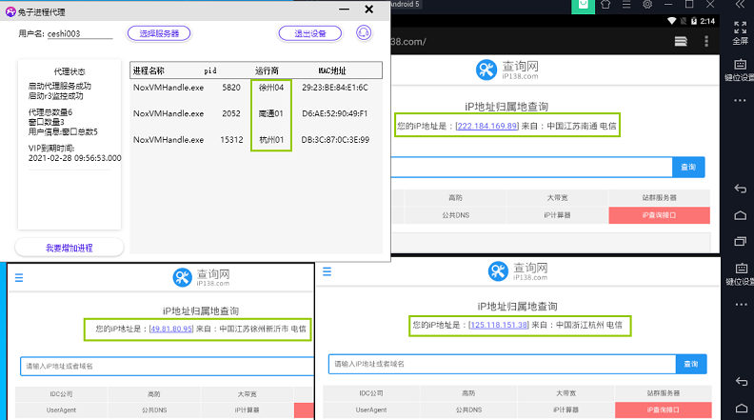Click the IP search field on Nantong page

click(531, 167)
